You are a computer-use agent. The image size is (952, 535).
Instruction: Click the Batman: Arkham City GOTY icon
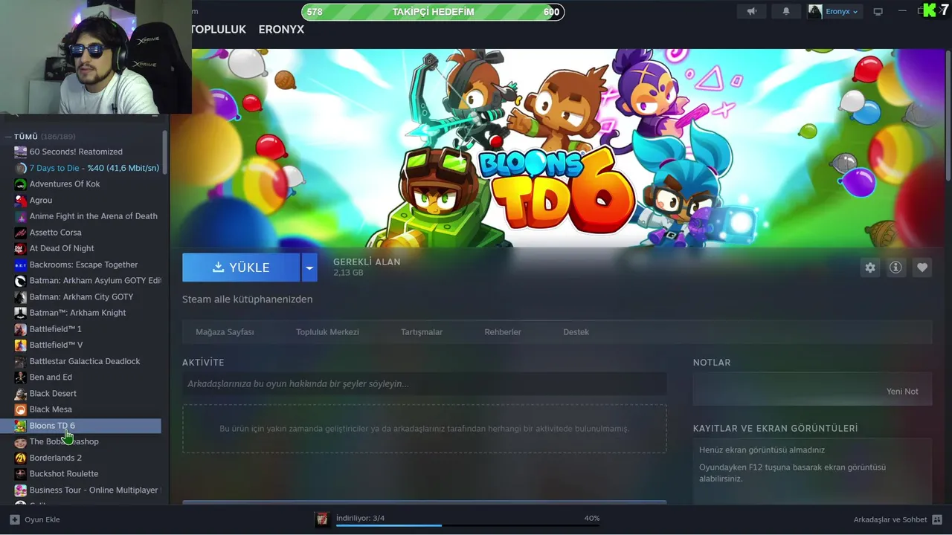click(x=21, y=296)
